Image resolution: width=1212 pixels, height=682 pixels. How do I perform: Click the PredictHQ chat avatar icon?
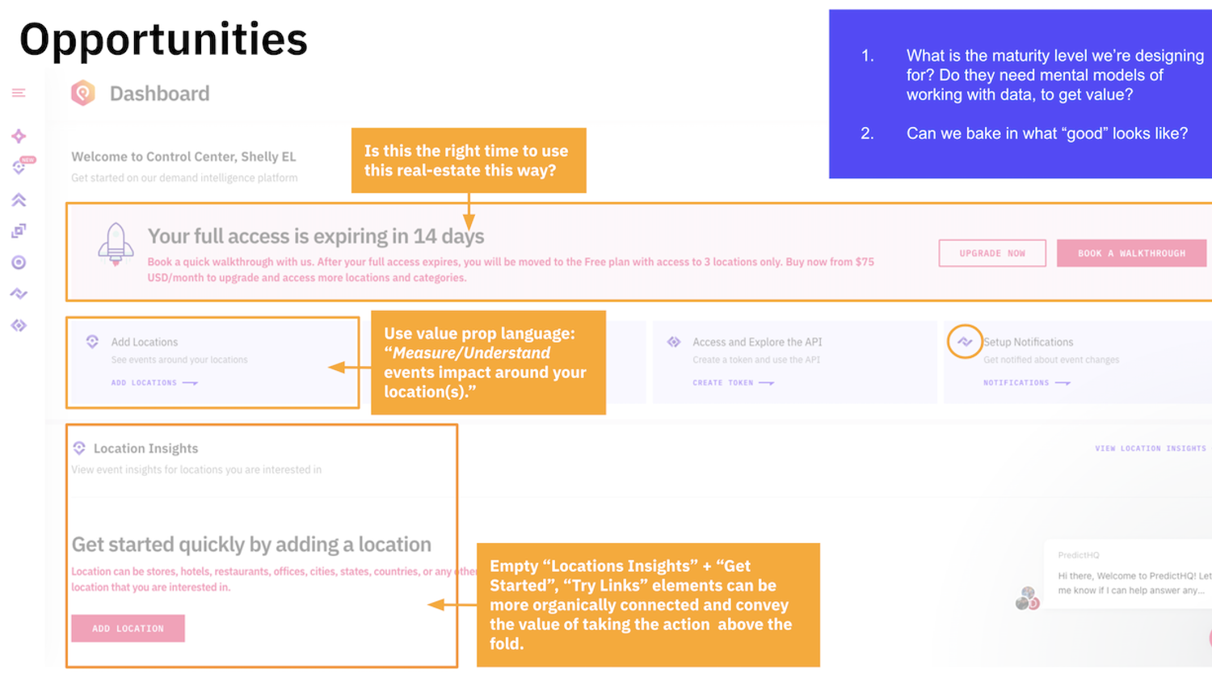[1027, 598]
